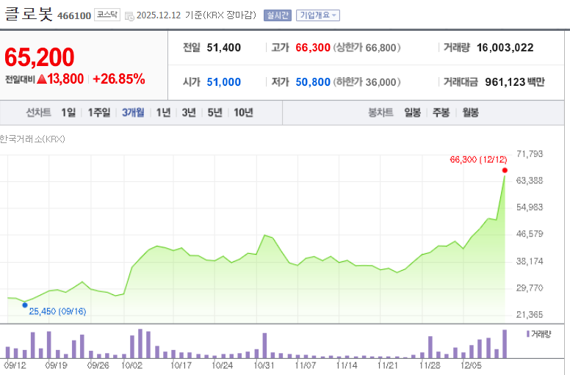Click the 선차트 label

38,112
